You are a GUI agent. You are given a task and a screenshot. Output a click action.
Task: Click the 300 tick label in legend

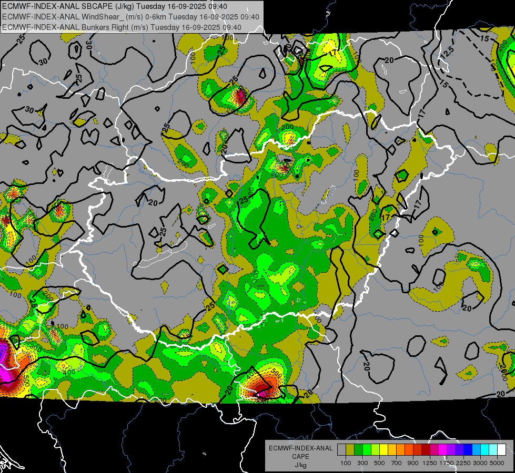click(x=362, y=463)
